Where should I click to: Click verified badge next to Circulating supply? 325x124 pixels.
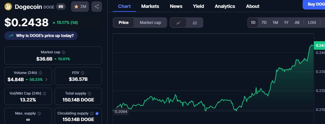97,114
